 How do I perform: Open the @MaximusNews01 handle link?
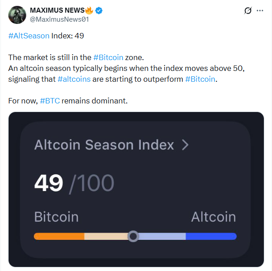click(59, 19)
